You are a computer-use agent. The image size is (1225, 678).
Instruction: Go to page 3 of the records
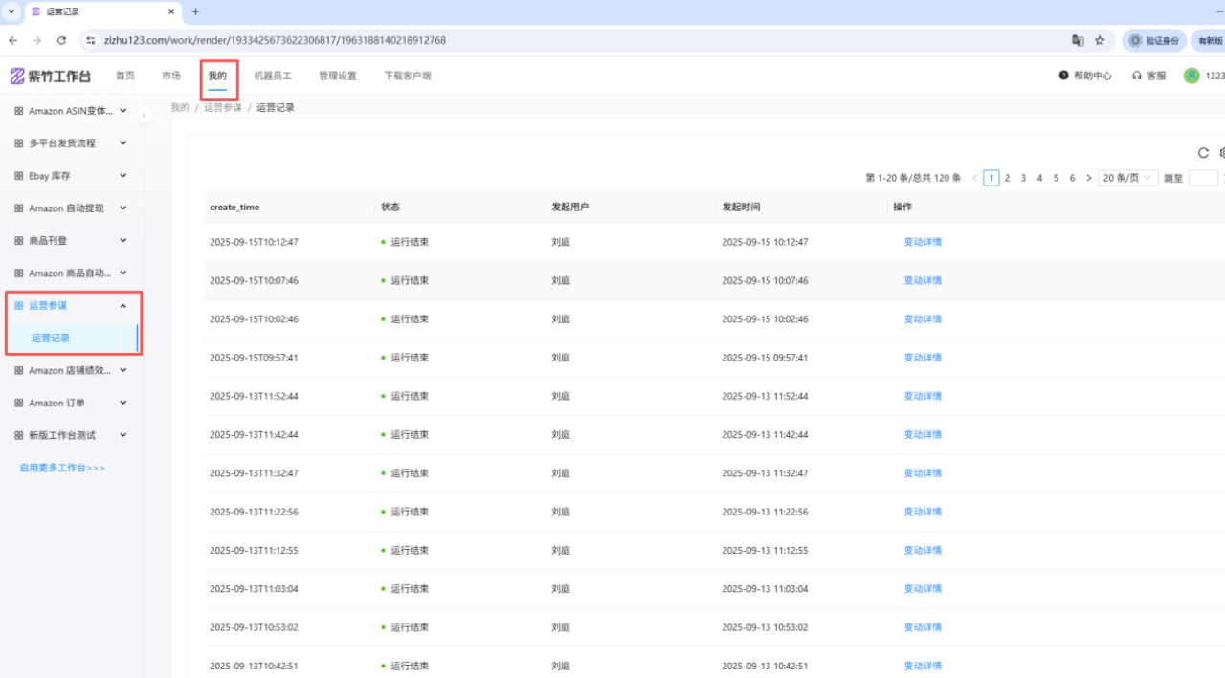click(1023, 178)
